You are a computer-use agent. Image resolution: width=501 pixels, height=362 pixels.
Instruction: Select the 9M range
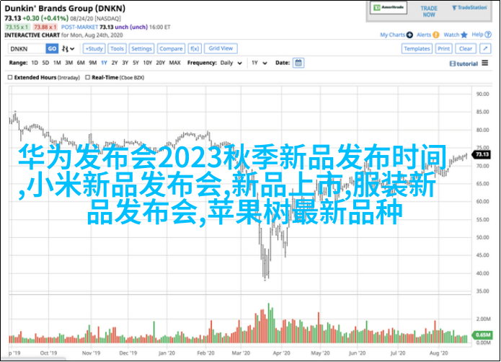93,63
